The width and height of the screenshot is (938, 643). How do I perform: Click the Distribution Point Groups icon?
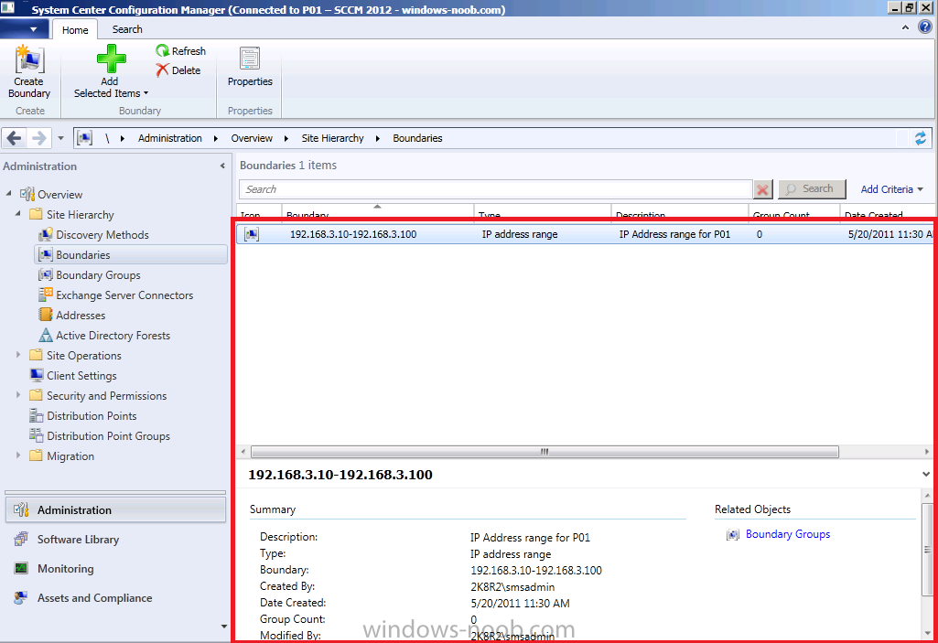click(37, 435)
